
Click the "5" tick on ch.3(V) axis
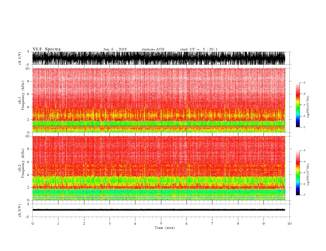[28, 204]
